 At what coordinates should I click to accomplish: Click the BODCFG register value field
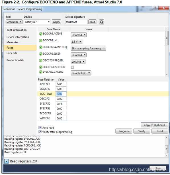pos(61,89)
